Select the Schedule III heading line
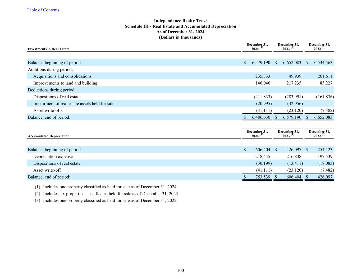The image size is (361, 279). point(180,26)
